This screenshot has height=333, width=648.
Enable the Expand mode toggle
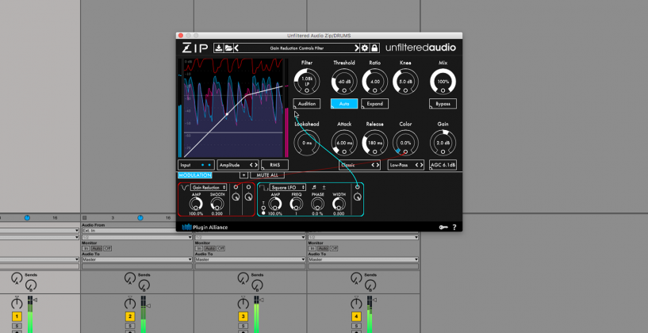[374, 104]
